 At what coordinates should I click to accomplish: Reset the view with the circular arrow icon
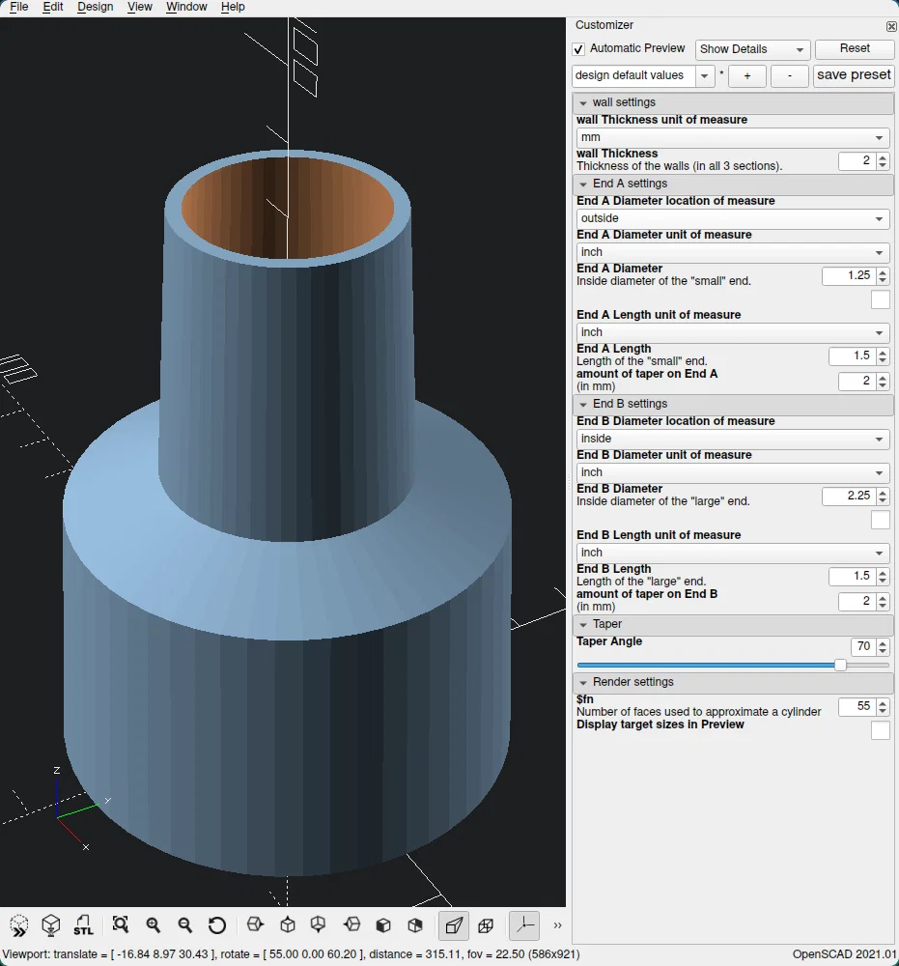(216, 925)
